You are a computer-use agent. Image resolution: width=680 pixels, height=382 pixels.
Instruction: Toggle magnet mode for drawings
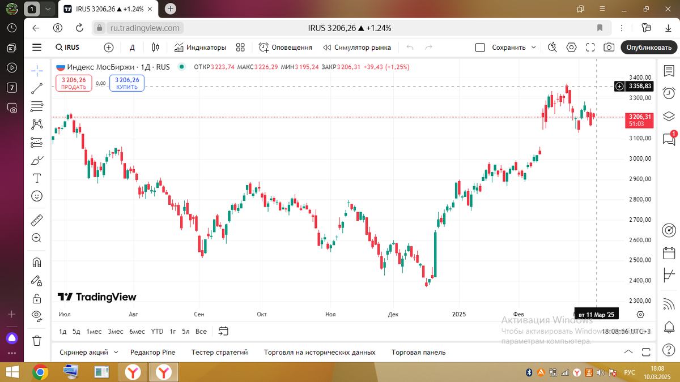37,263
